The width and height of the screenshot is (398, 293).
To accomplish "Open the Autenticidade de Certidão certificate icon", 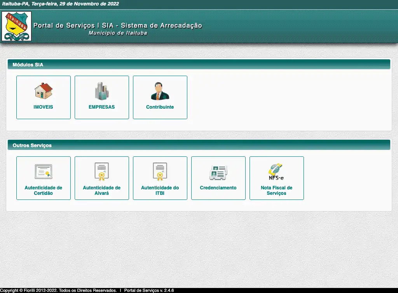I will pyautogui.click(x=44, y=171).
